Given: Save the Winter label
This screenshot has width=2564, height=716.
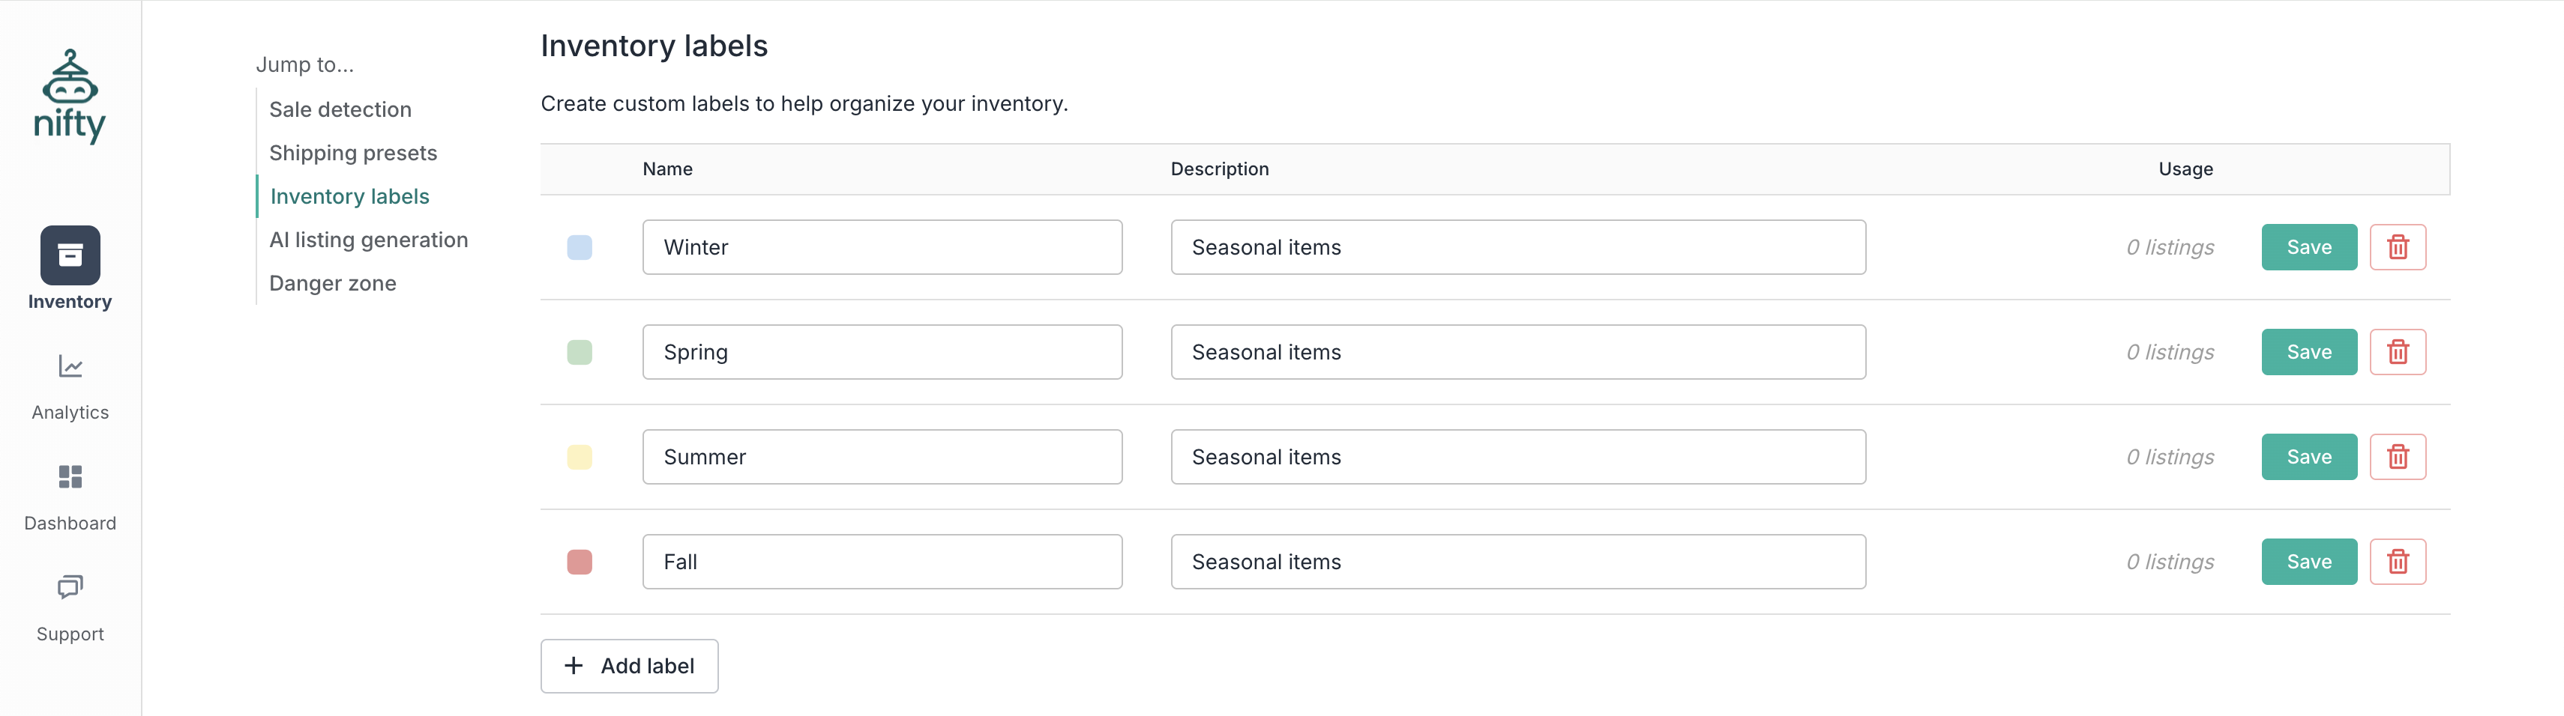Looking at the screenshot, I should coord(2308,248).
